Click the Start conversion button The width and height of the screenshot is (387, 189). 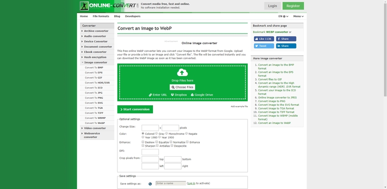pos(135,109)
